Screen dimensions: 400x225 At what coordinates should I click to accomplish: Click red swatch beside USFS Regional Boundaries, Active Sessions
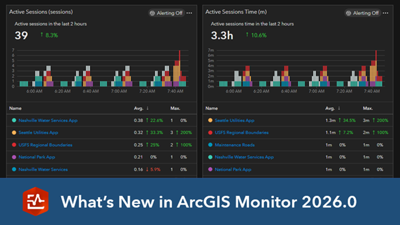(x=14, y=145)
